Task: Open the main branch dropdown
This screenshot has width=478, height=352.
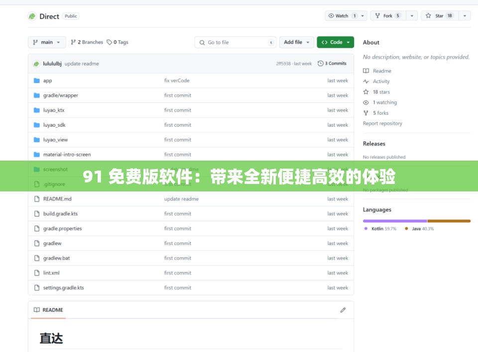Action: (46, 42)
